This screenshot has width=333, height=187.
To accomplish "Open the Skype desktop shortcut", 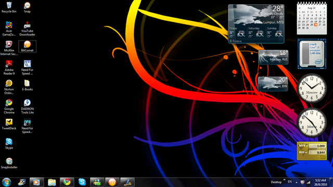I will click(x=9, y=144).
